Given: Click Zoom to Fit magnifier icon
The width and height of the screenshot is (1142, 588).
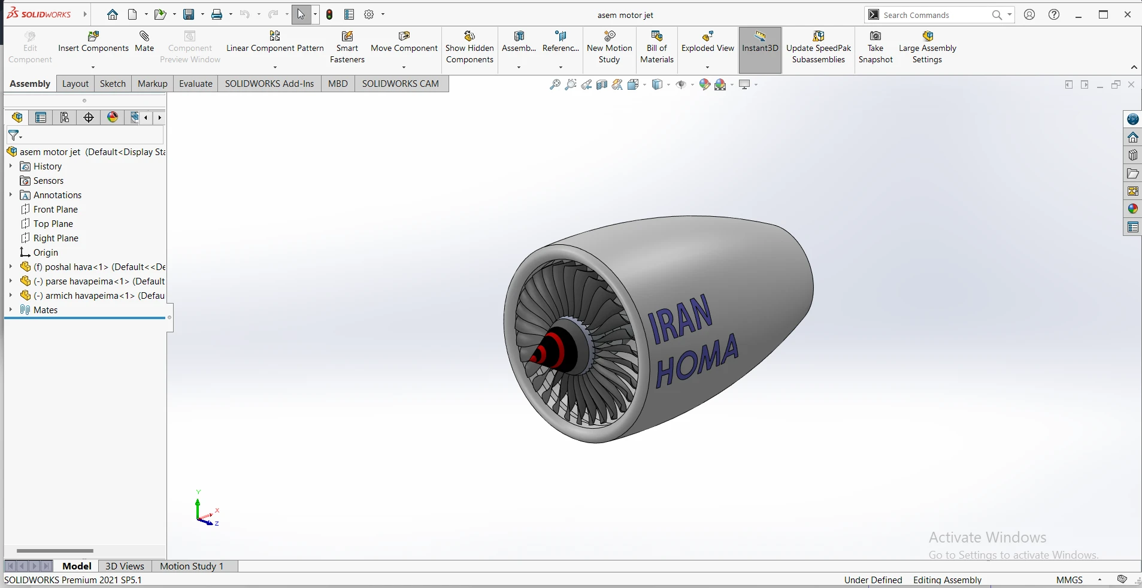Looking at the screenshot, I should click(x=555, y=85).
